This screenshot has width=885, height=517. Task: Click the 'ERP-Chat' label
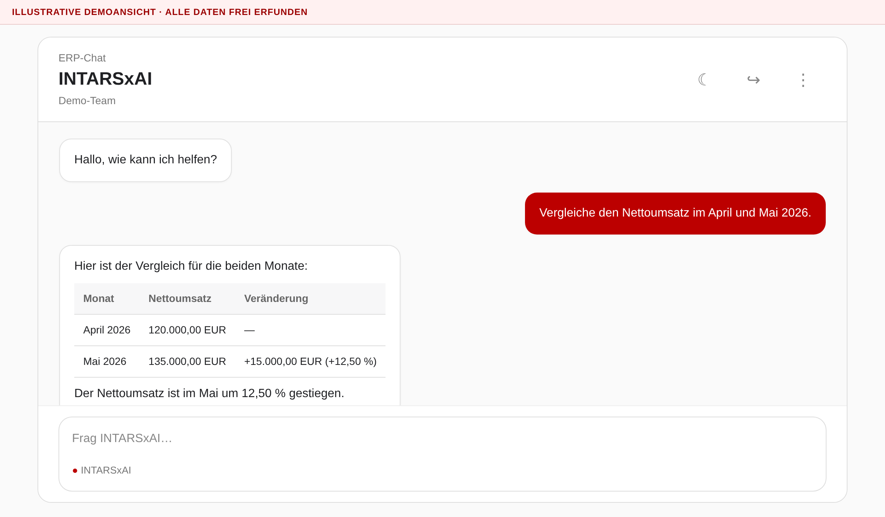(x=82, y=58)
